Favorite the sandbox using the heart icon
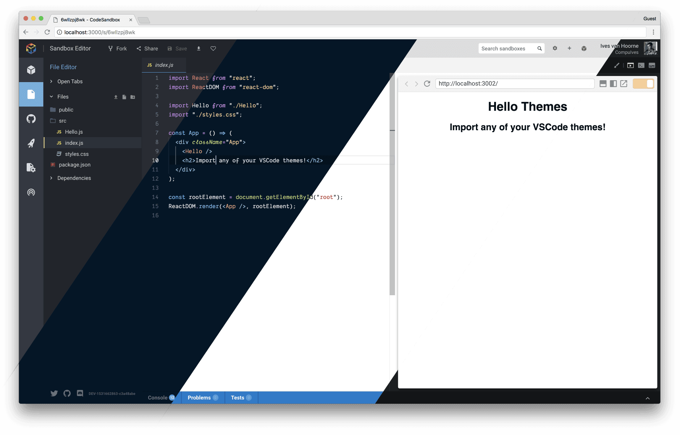680x435 pixels. point(213,49)
